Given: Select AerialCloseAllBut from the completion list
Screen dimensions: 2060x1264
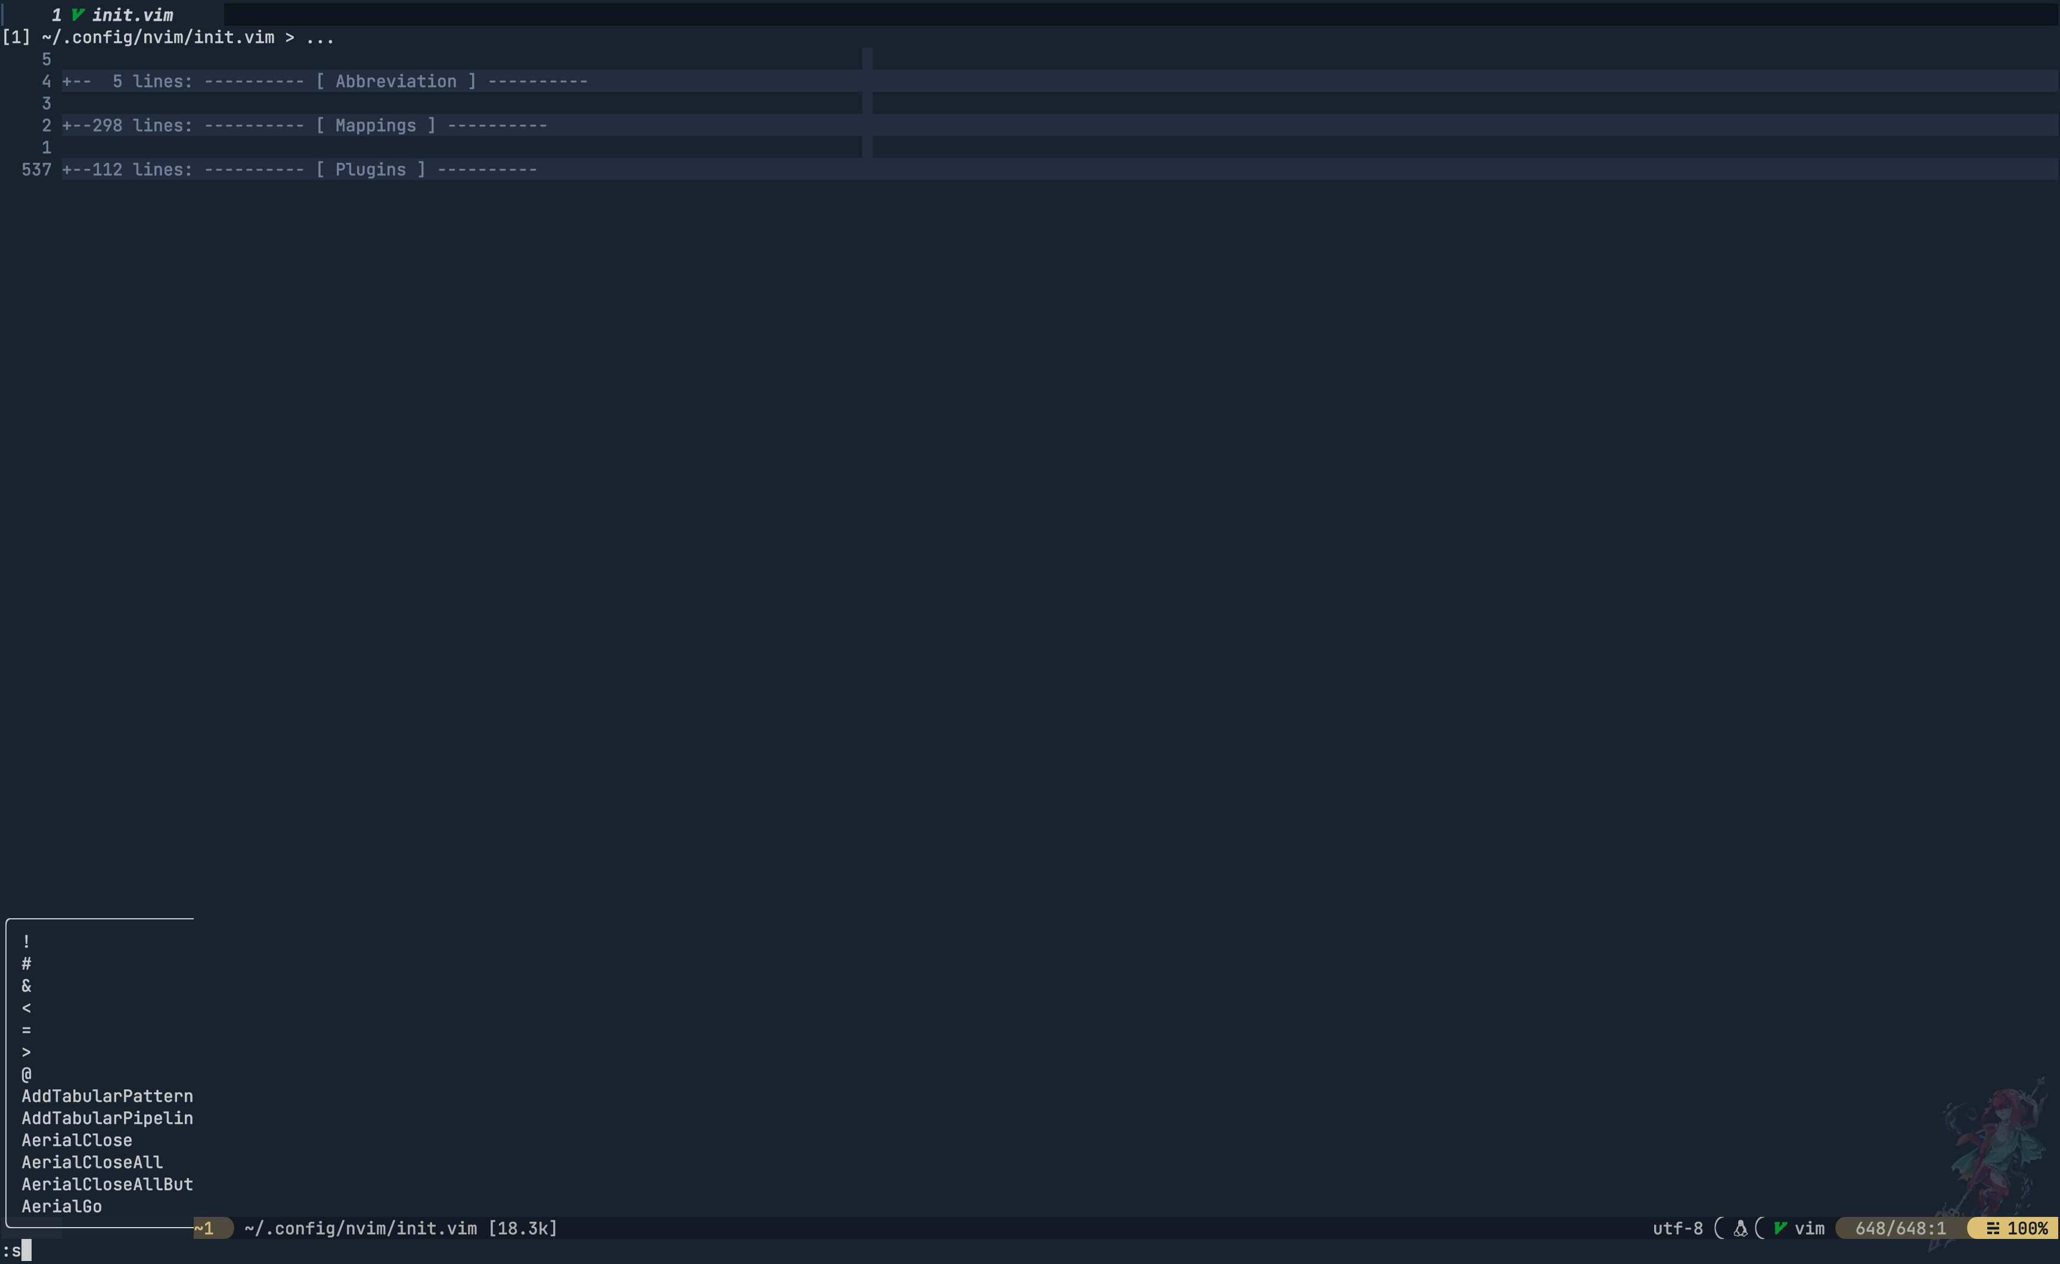Looking at the screenshot, I should tap(107, 1185).
